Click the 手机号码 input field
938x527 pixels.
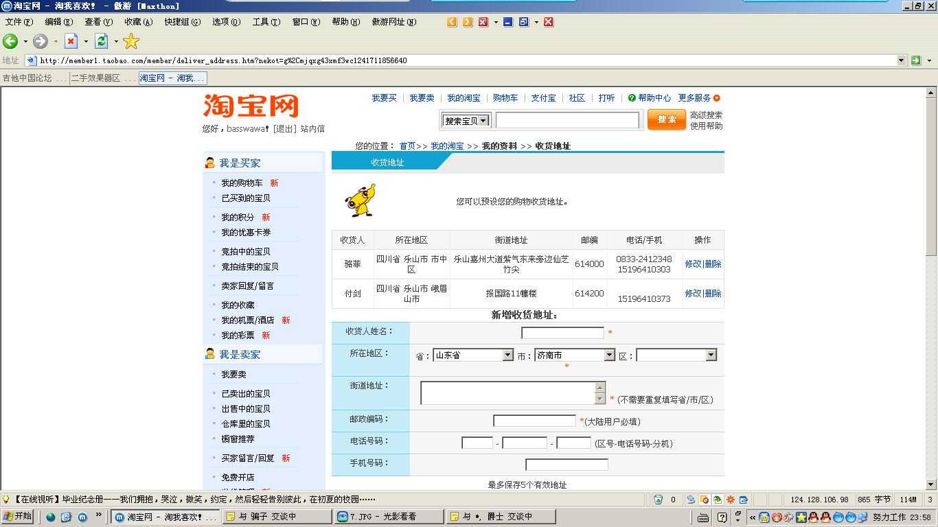(567, 465)
